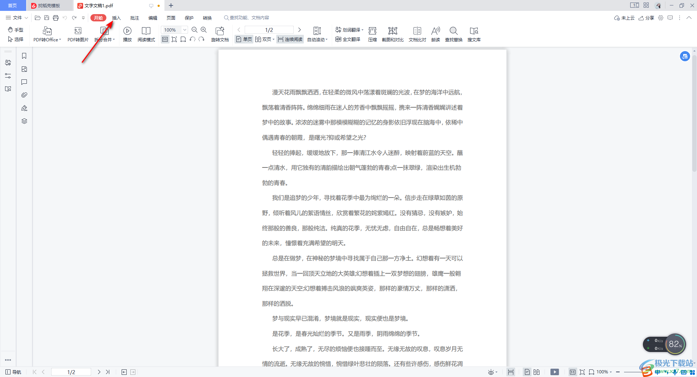Zoom out the document
This screenshot has height=377, width=697.
click(x=195, y=30)
